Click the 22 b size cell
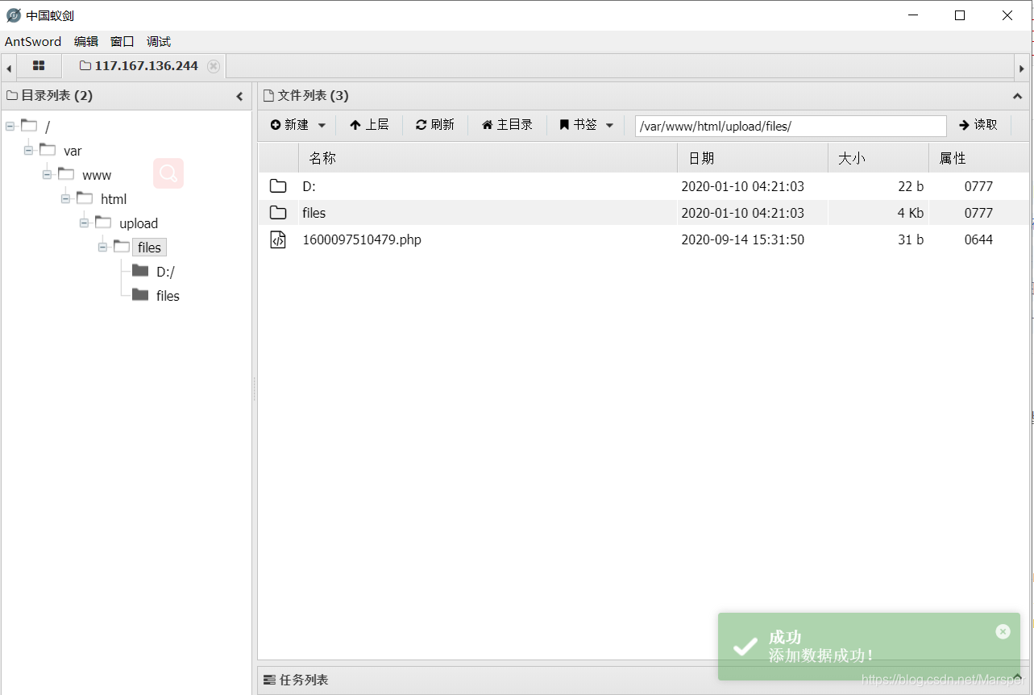 coord(911,186)
